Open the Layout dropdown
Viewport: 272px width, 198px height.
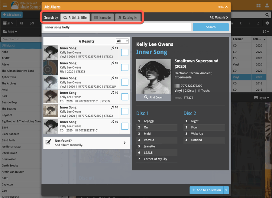click(x=262, y=98)
